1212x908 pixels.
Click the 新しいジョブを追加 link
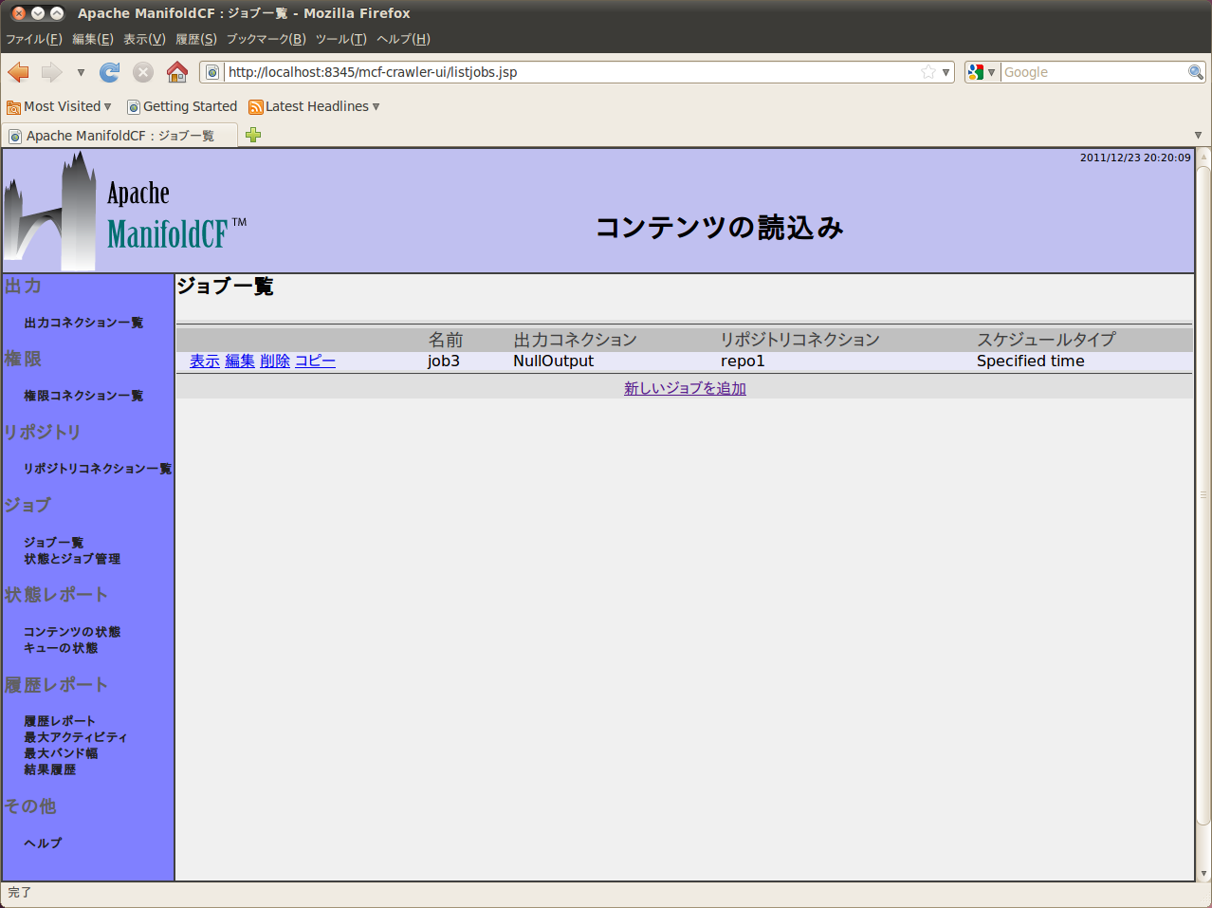coord(685,388)
